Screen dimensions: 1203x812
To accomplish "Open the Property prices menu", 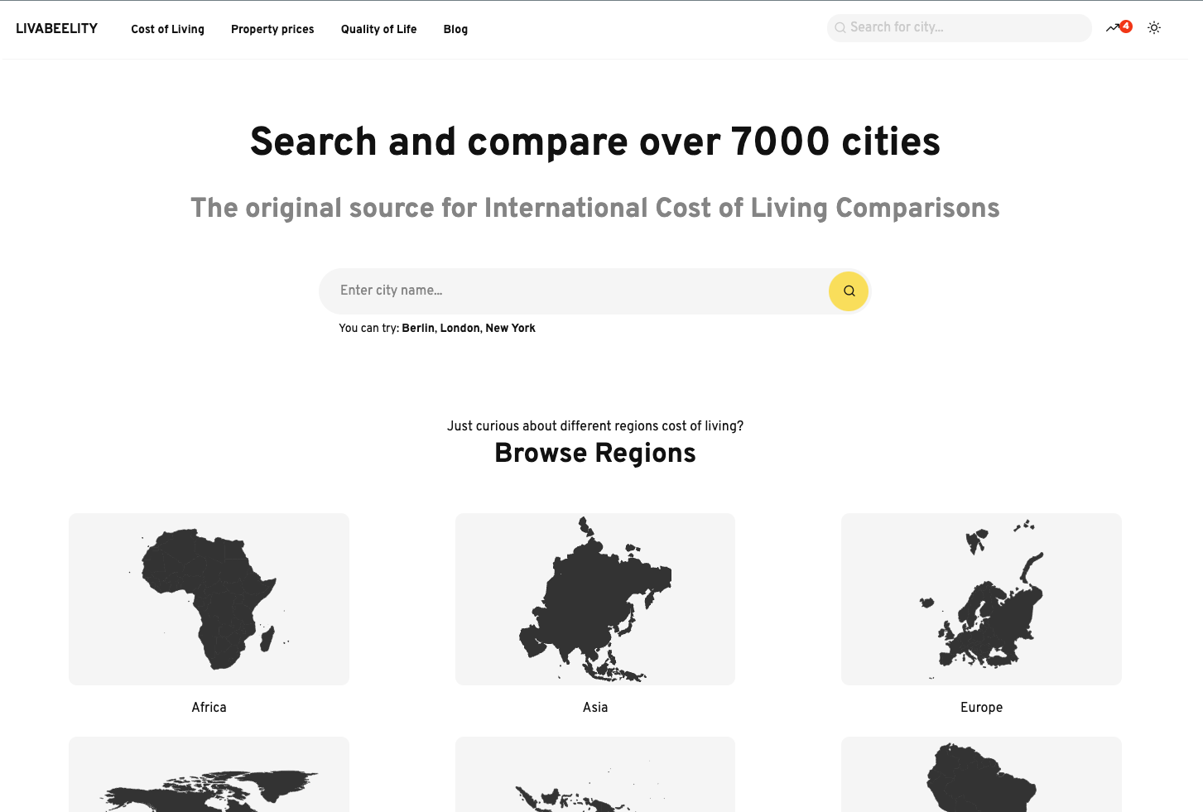I will click(x=272, y=29).
